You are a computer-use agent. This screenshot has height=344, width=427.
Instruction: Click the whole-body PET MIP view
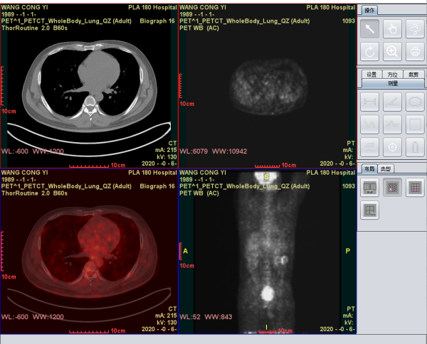[x=267, y=252]
